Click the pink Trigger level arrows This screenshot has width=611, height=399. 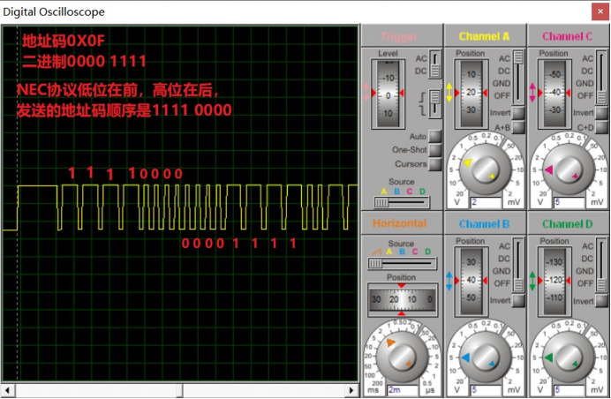click(366, 93)
